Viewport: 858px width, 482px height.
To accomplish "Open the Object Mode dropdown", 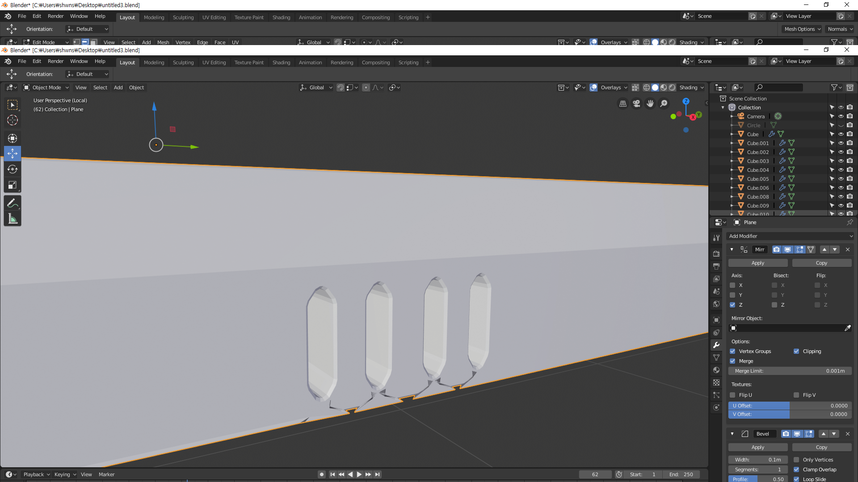I will click(46, 87).
